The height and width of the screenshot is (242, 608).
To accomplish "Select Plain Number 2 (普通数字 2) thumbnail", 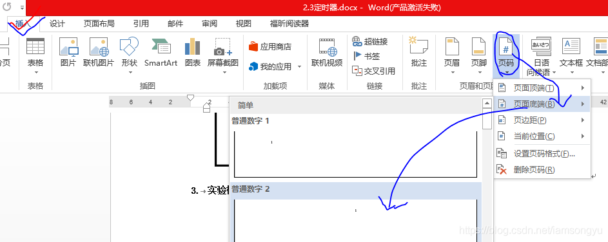I will pos(355,220).
